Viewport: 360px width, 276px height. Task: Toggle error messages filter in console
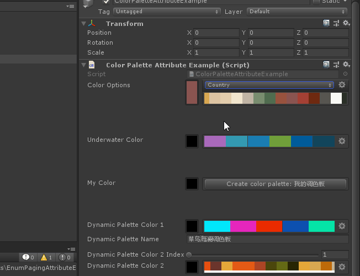click(x=65, y=257)
